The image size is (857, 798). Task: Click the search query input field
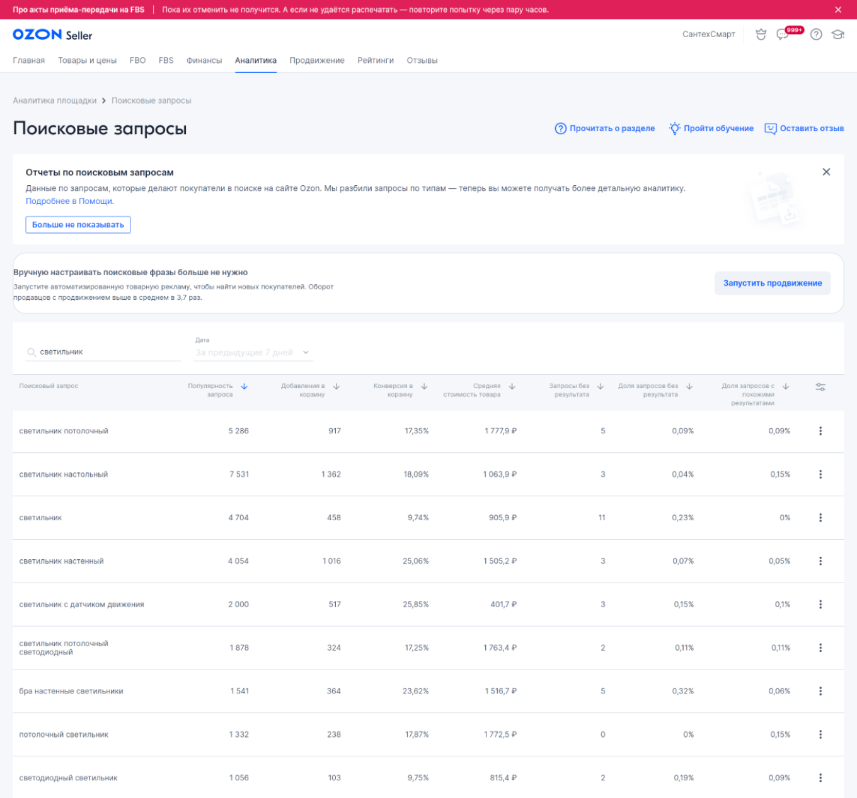point(107,352)
